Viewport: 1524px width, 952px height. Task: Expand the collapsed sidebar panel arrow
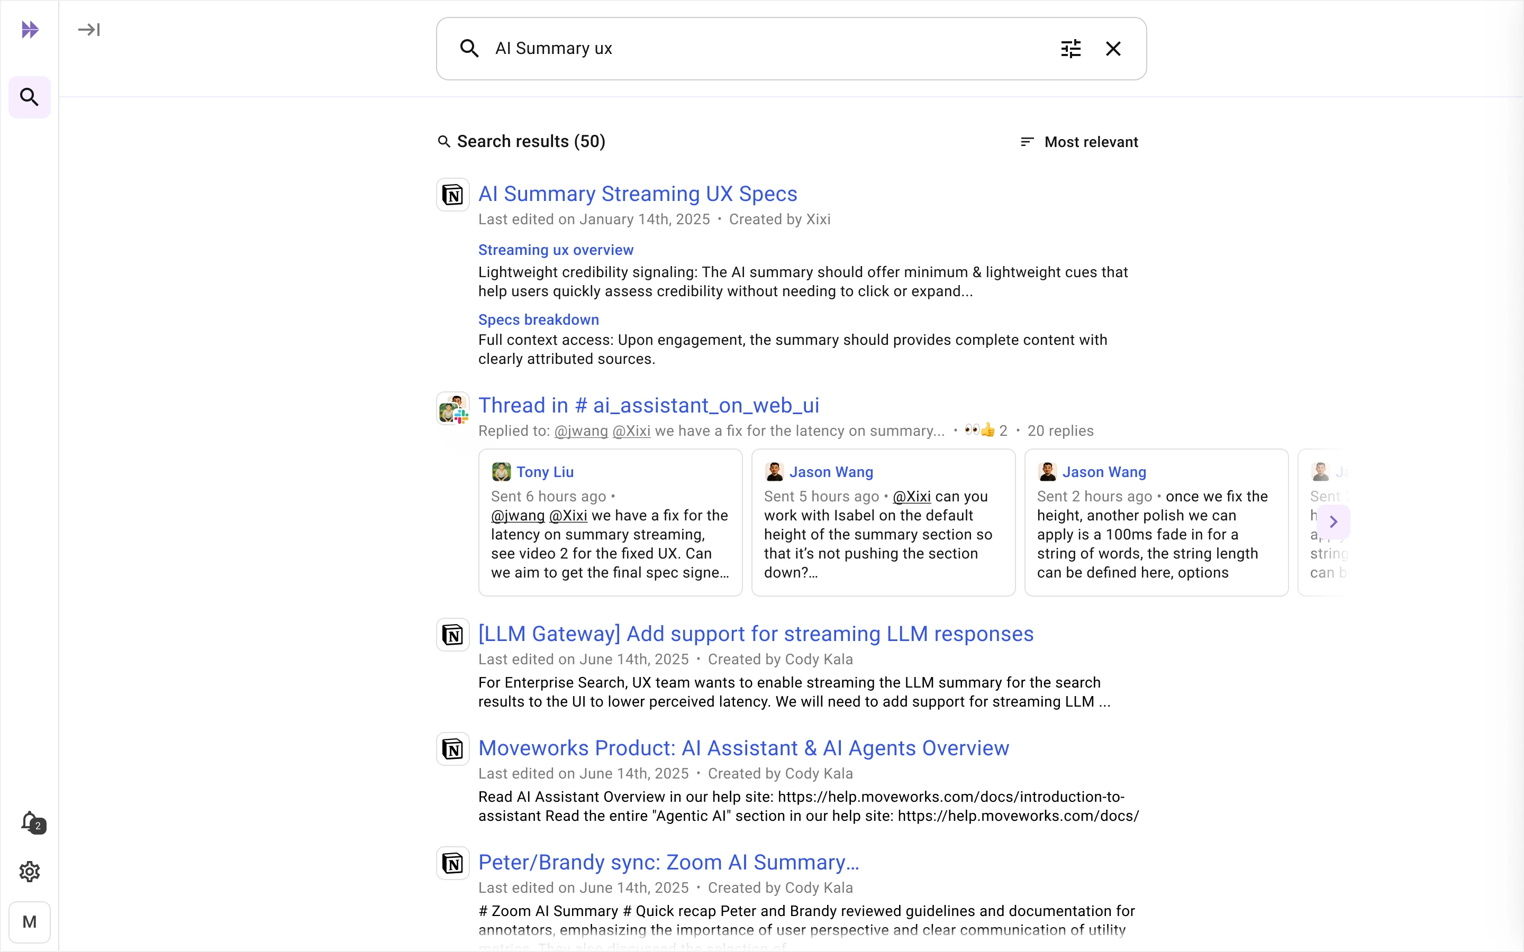[x=89, y=30]
